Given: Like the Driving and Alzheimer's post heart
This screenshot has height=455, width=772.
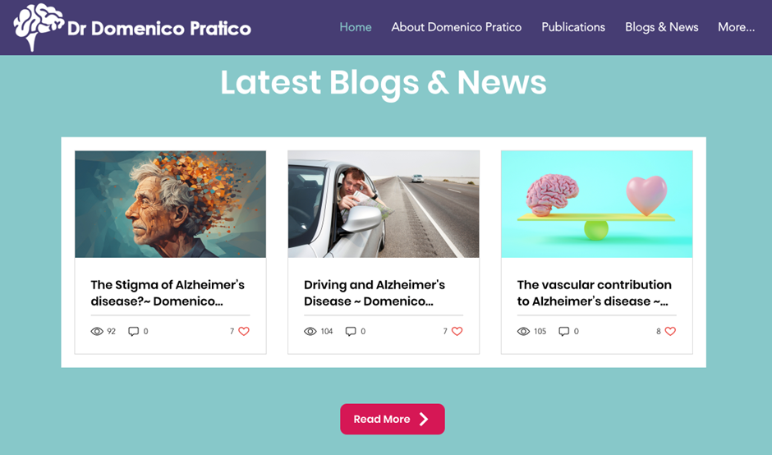Looking at the screenshot, I should tap(457, 332).
